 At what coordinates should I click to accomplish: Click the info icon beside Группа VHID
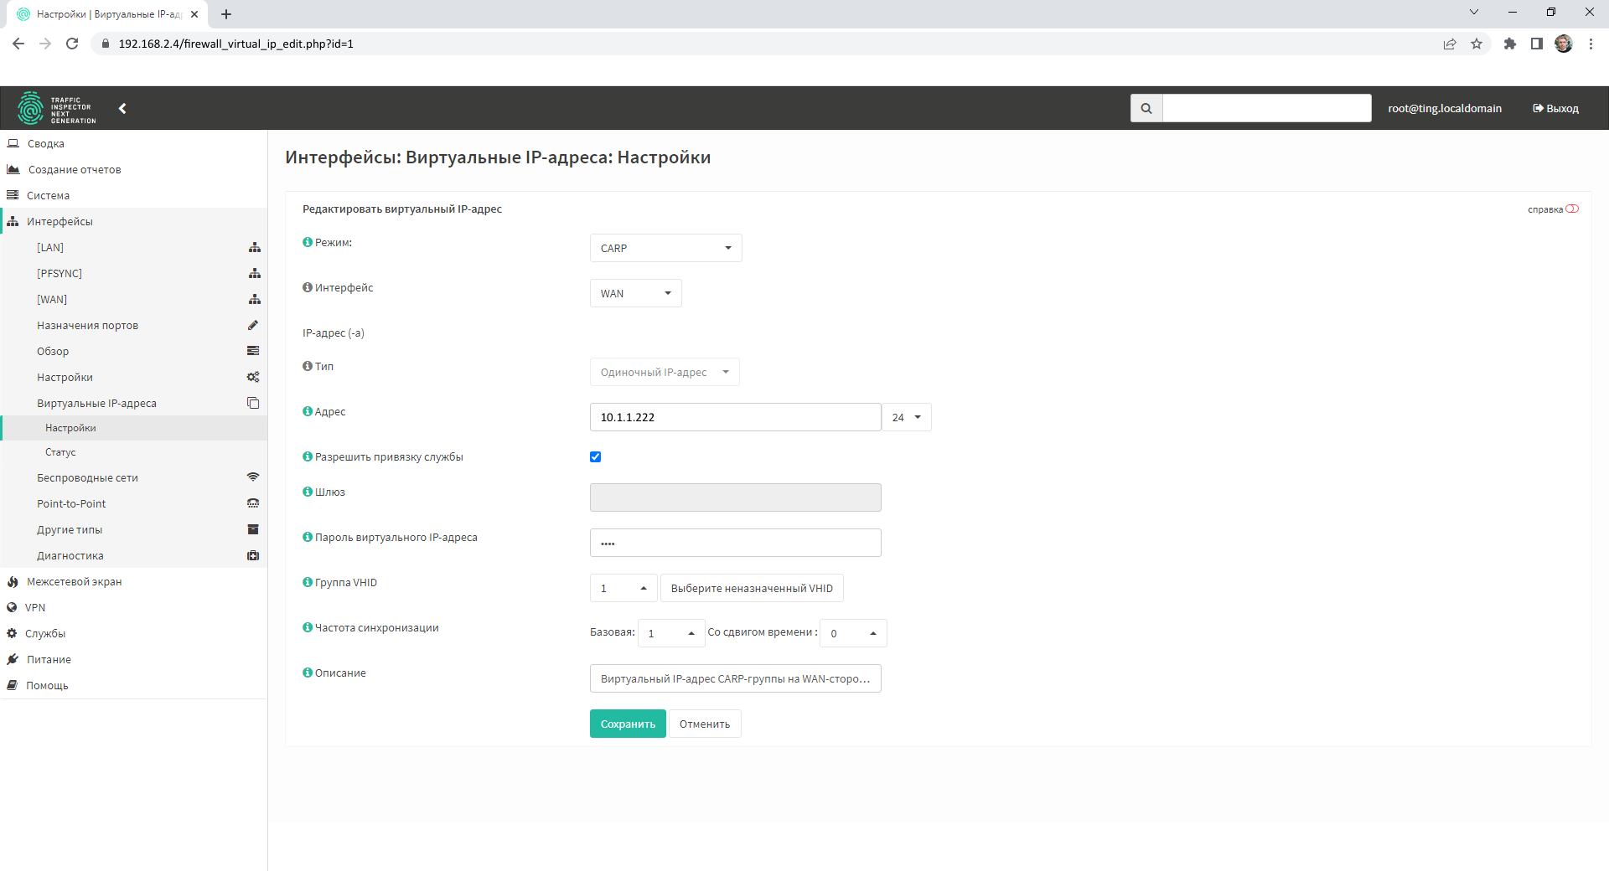[x=308, y=582]
